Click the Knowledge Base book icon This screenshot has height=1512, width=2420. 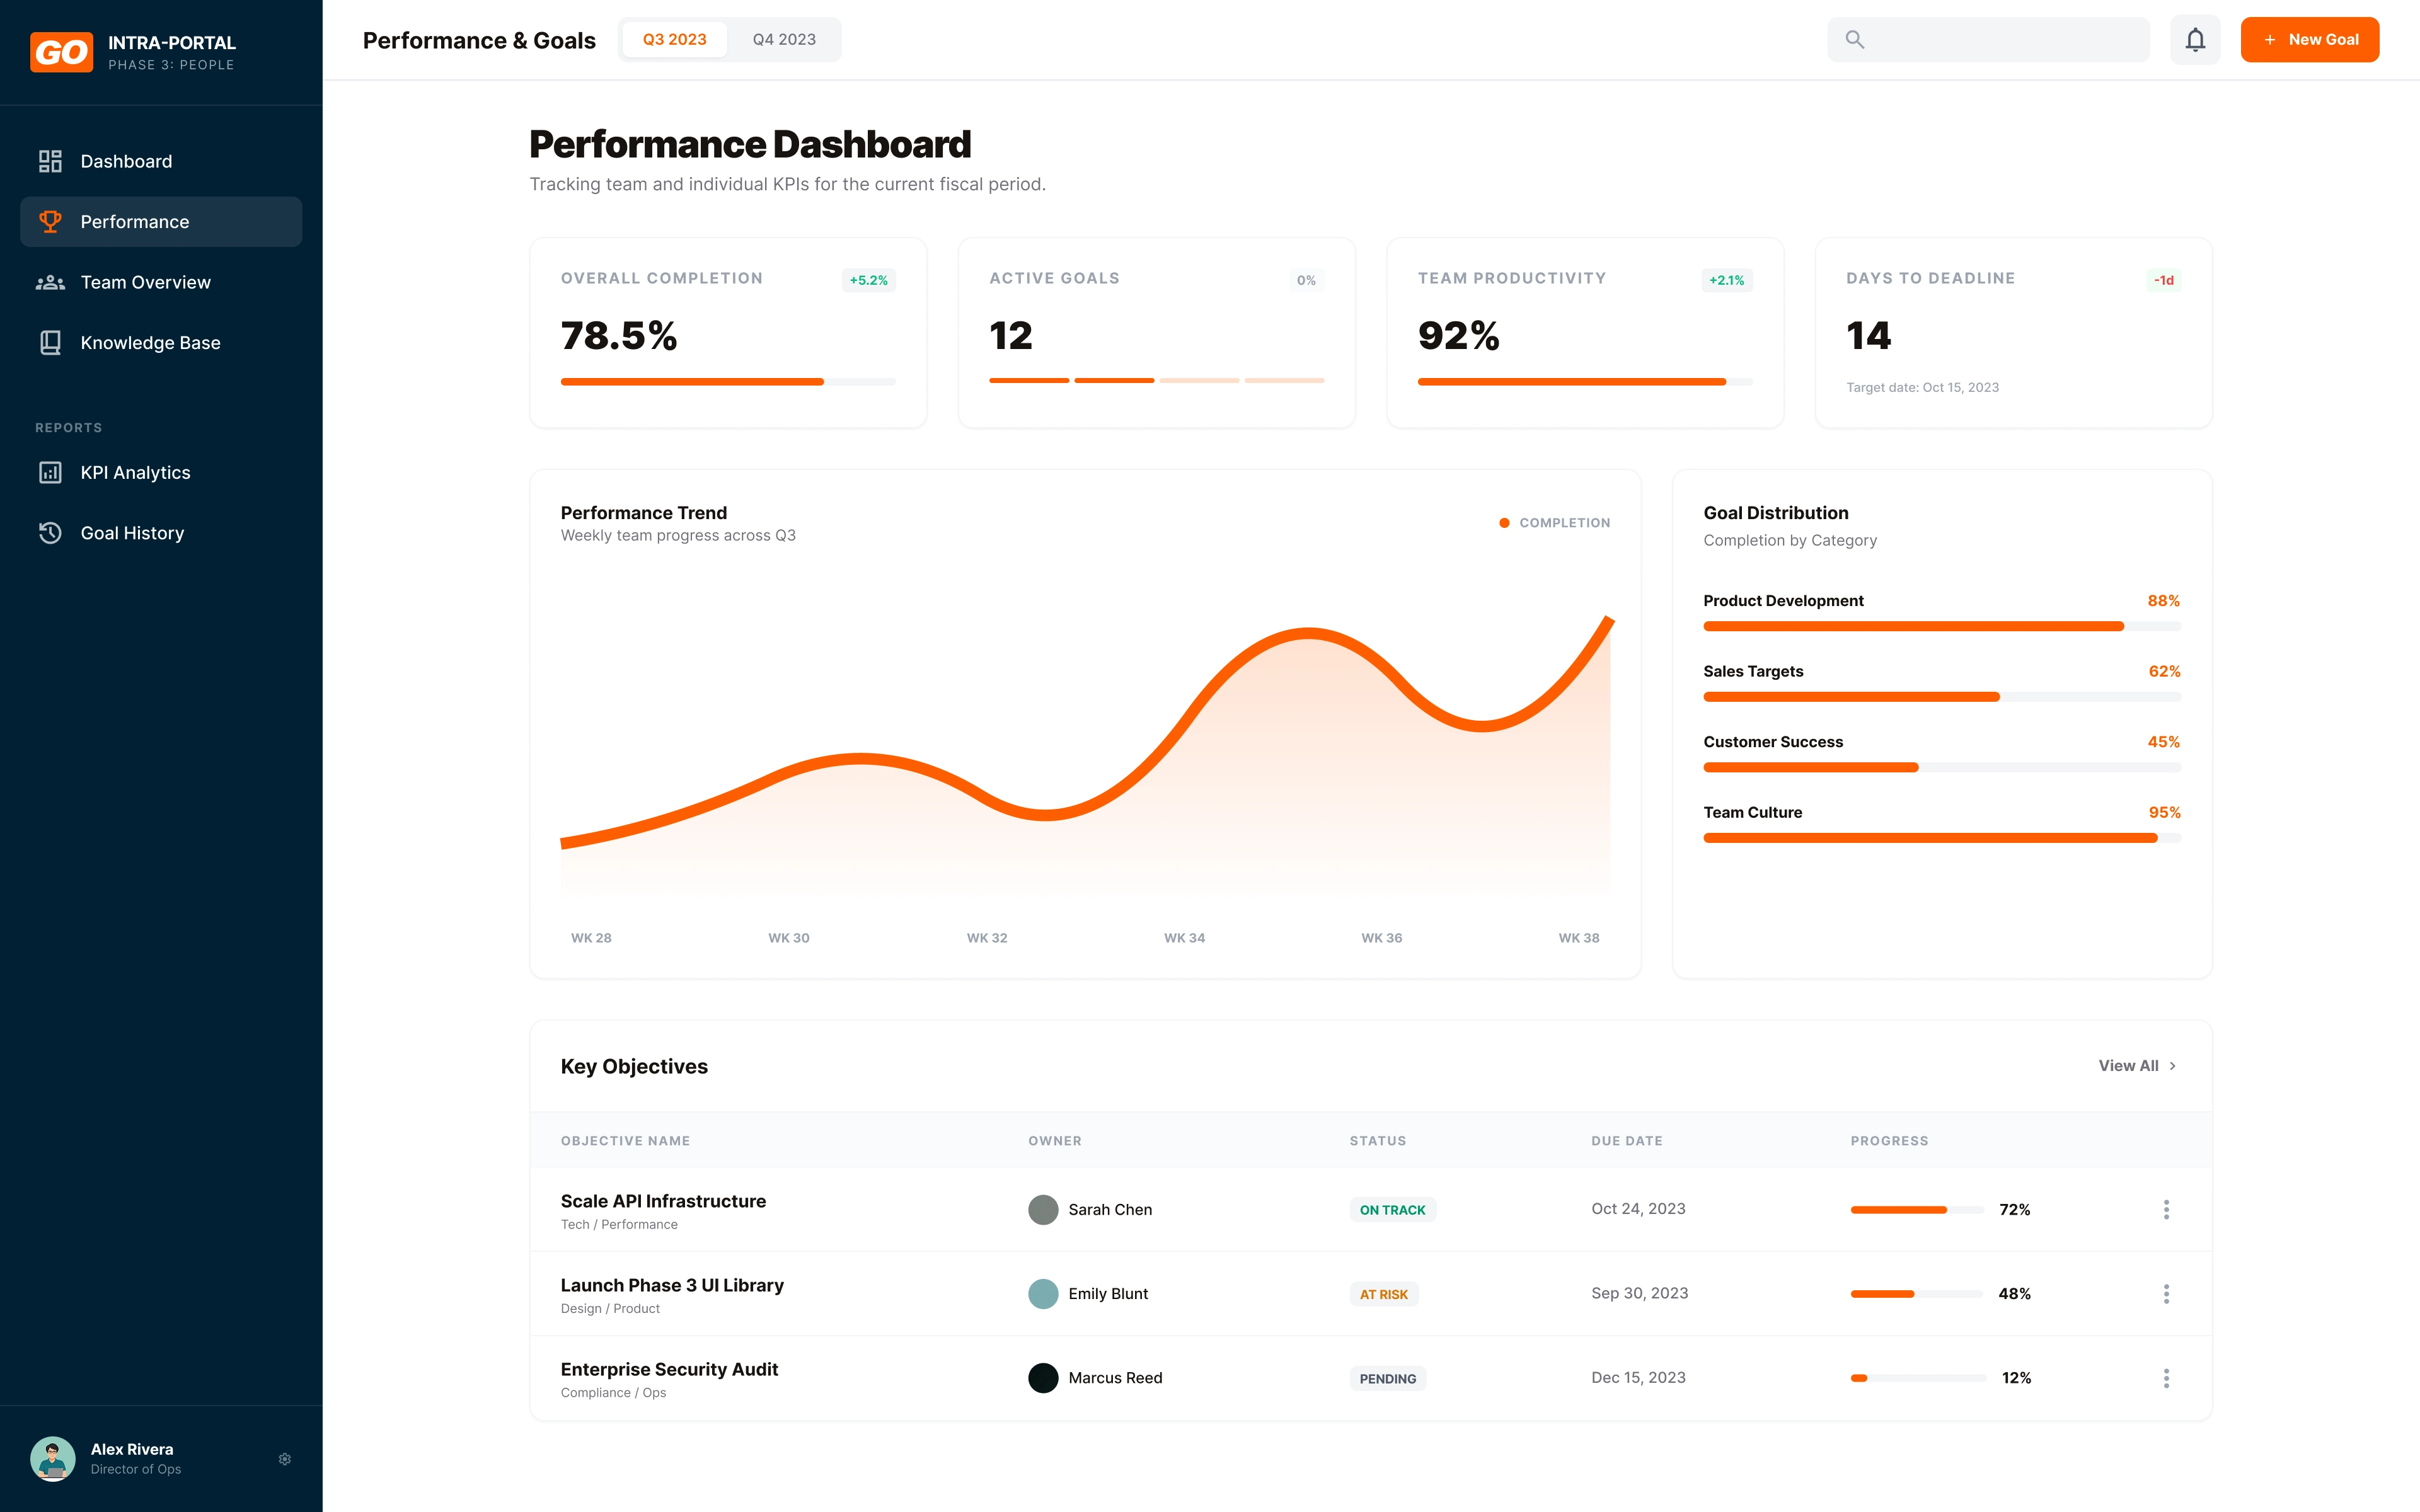50,343
